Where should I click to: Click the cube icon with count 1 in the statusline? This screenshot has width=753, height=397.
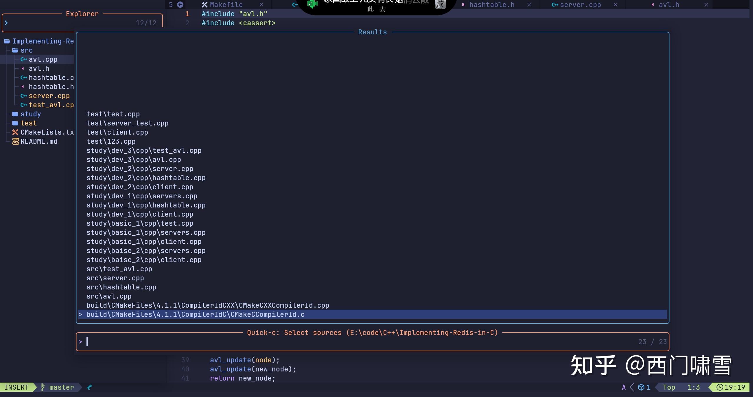point(644,387)
